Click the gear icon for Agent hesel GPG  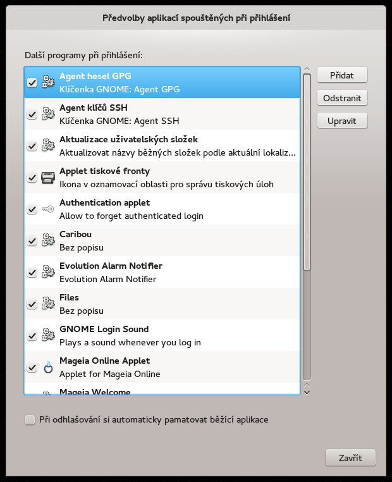click(48, 82)
